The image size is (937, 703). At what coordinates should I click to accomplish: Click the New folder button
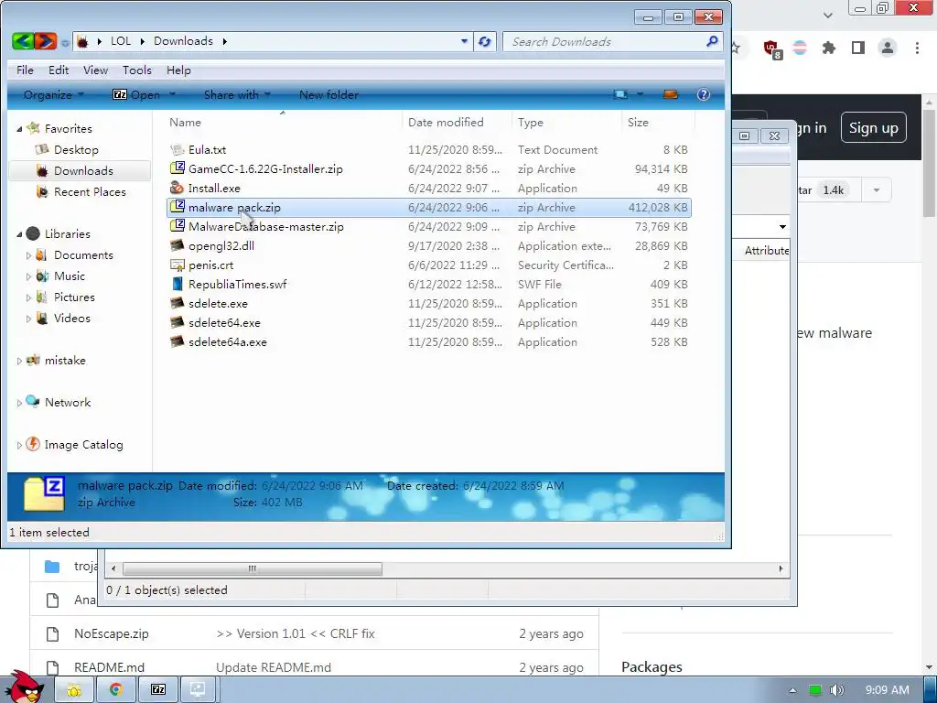[328, 94]
